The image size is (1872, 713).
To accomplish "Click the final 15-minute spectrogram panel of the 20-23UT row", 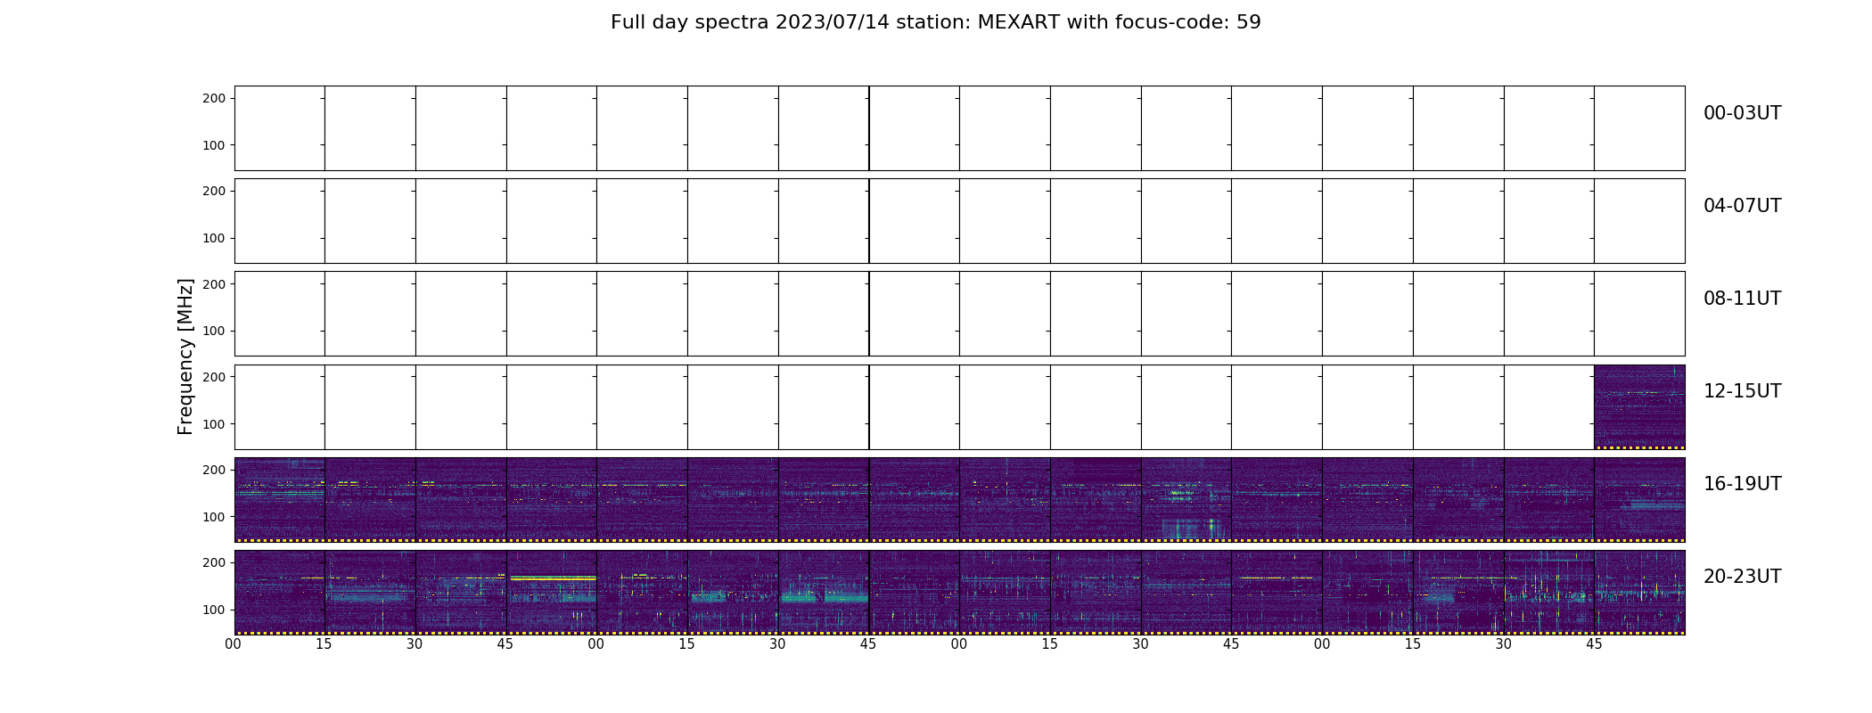I will pyautogui.click(x=1639, y=592).
